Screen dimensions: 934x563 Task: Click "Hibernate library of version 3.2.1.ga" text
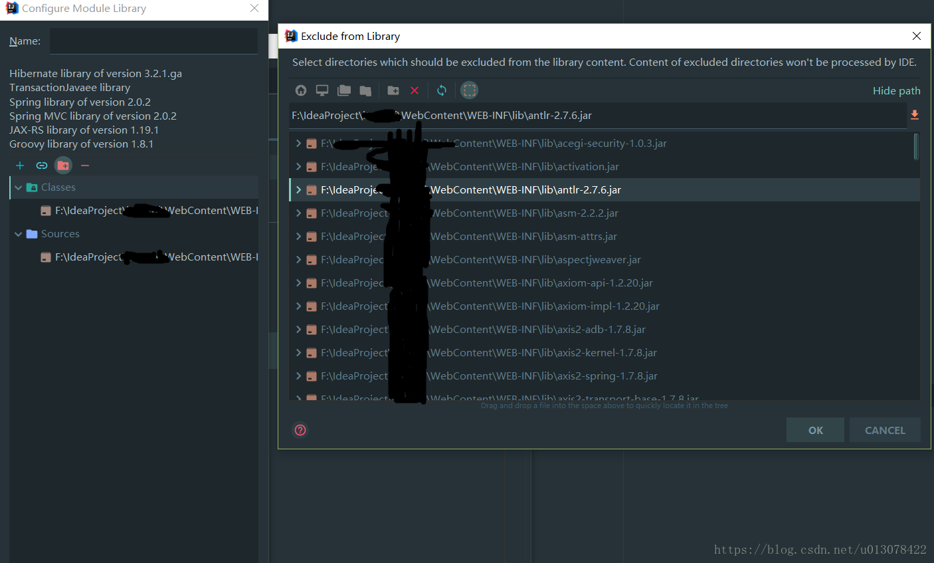pyautogui.click(x=96, y=74)
